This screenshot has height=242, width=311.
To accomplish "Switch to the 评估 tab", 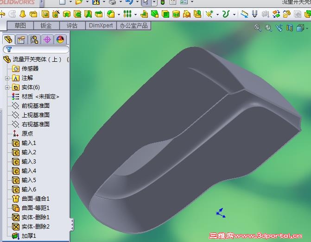I will [x=72, y=26].
